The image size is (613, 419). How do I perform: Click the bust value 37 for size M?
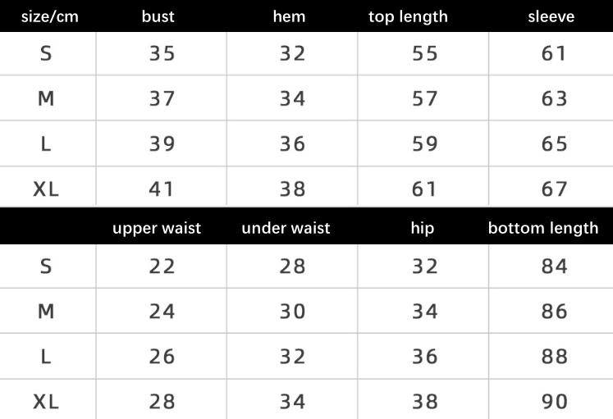coord(162,98)
